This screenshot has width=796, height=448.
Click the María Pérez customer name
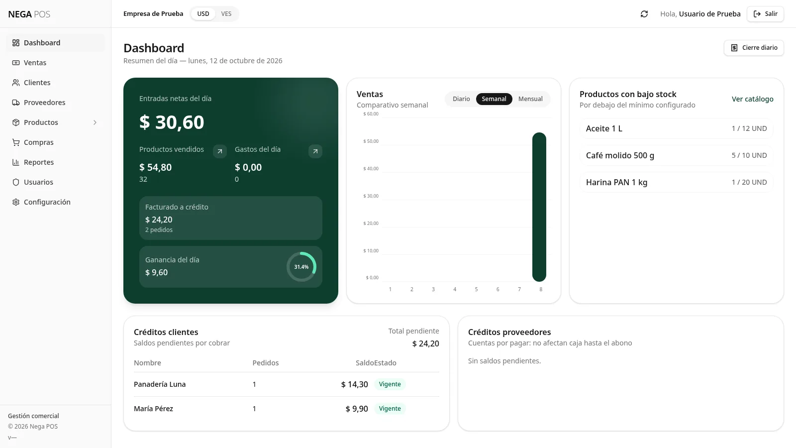[153, 409]
